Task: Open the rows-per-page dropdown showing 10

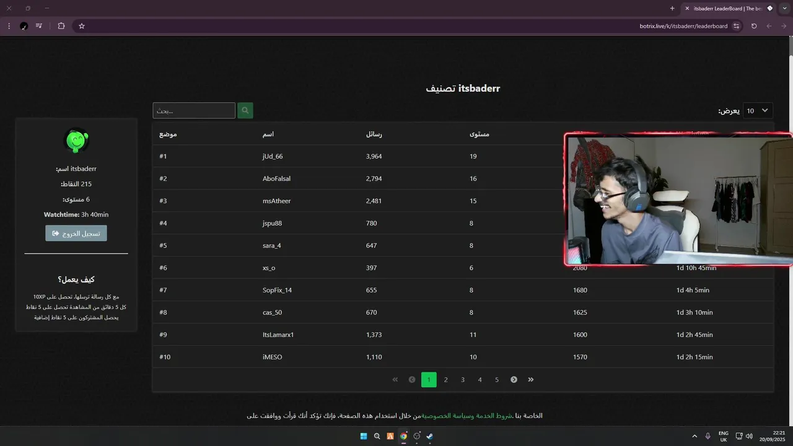Action: pos(758,110)
